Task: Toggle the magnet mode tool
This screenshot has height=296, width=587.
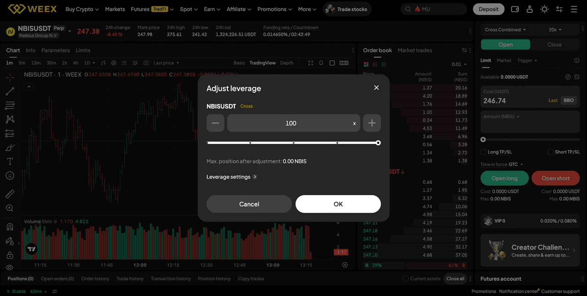Action: click(x=10, y=227)
